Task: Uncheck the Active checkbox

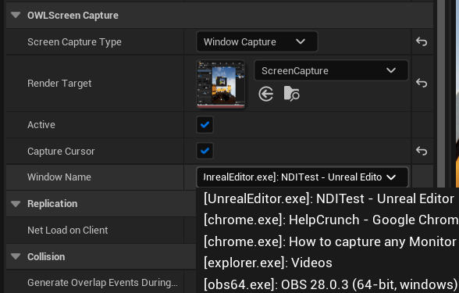Action: (205, 124)
